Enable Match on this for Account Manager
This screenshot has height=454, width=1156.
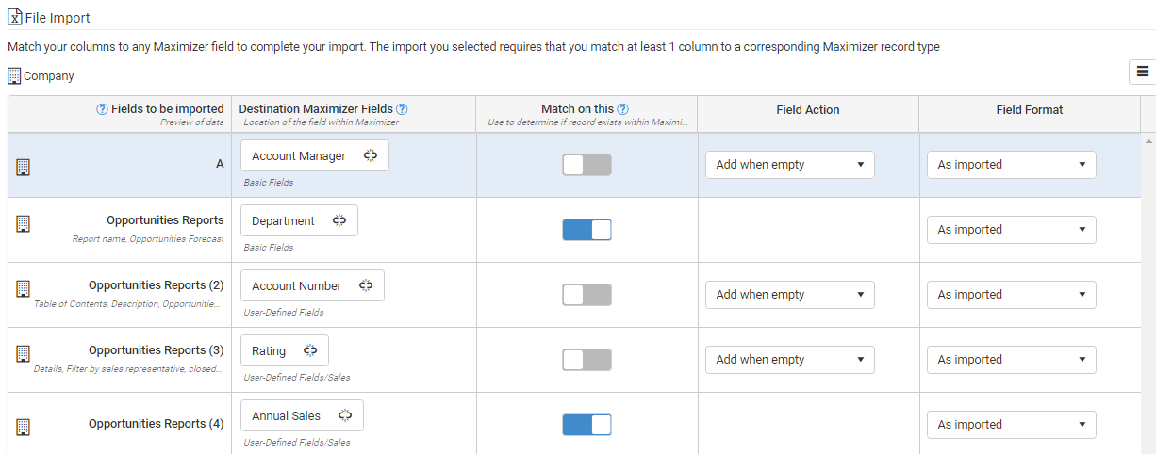(587, 165)
